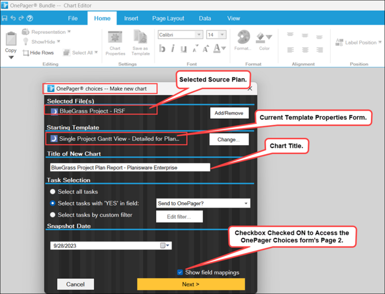Click the OnePager Bundle title bar icon
Screen dimensions: 385x294
(4, 5)
